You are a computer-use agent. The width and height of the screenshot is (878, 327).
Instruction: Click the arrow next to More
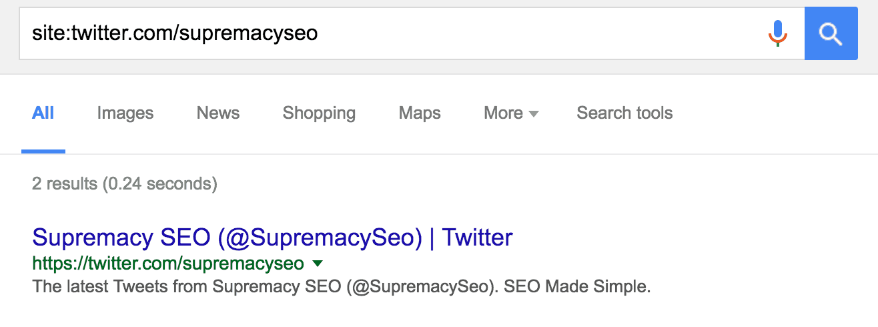click(534, 114)
